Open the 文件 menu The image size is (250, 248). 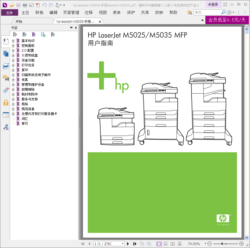coord(9,12)
